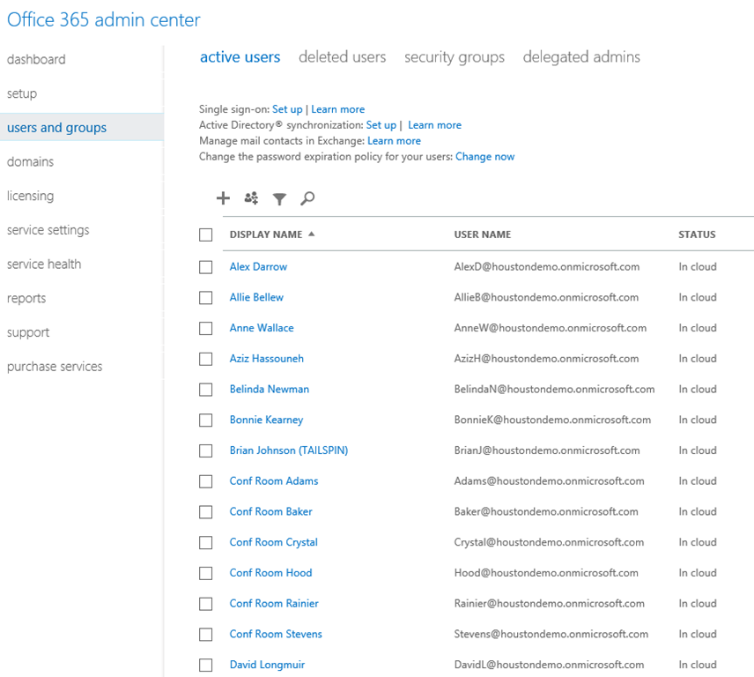Click the Conf Room Hood link
This screenshot has width=754, height=677.
click(x=270, y=573)
